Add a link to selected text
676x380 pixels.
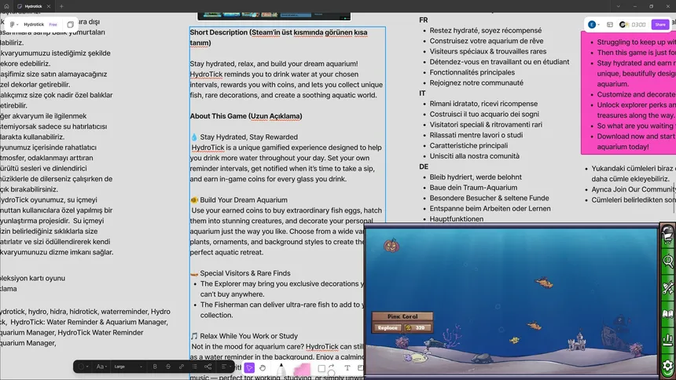(182, 367)
